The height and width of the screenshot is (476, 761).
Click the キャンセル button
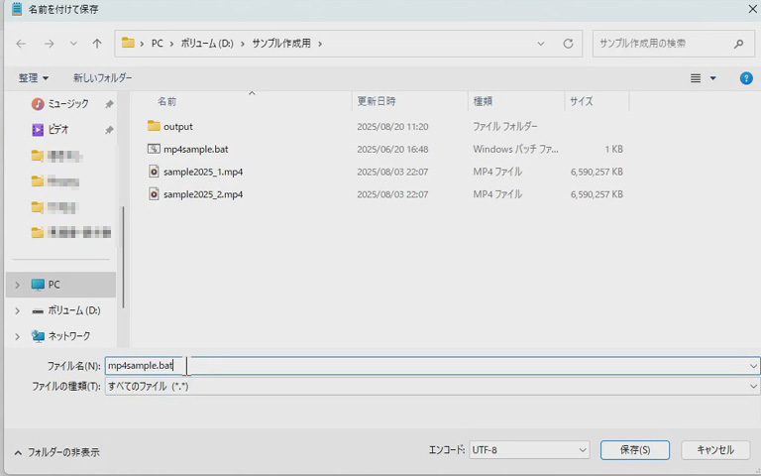tap(714, 450)
